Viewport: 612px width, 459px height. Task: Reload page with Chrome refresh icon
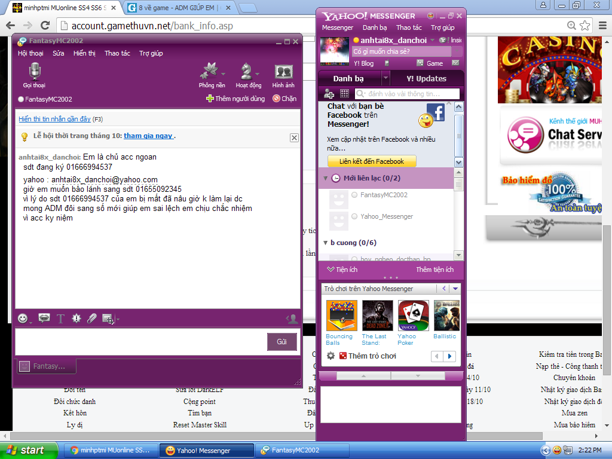(45, 25)
